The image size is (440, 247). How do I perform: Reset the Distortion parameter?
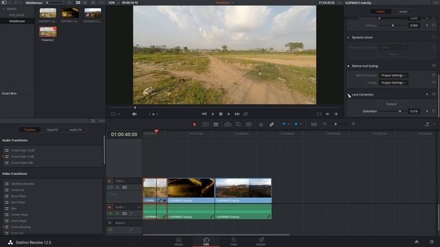pos(434,111)
